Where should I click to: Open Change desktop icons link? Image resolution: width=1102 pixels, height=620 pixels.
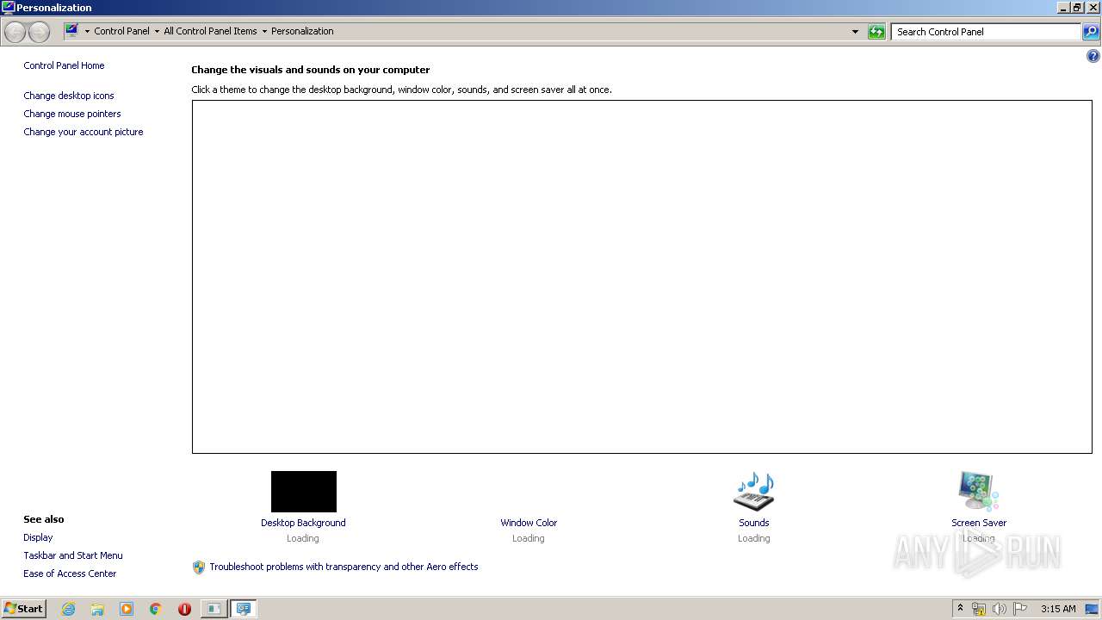(x=69, y=96)
